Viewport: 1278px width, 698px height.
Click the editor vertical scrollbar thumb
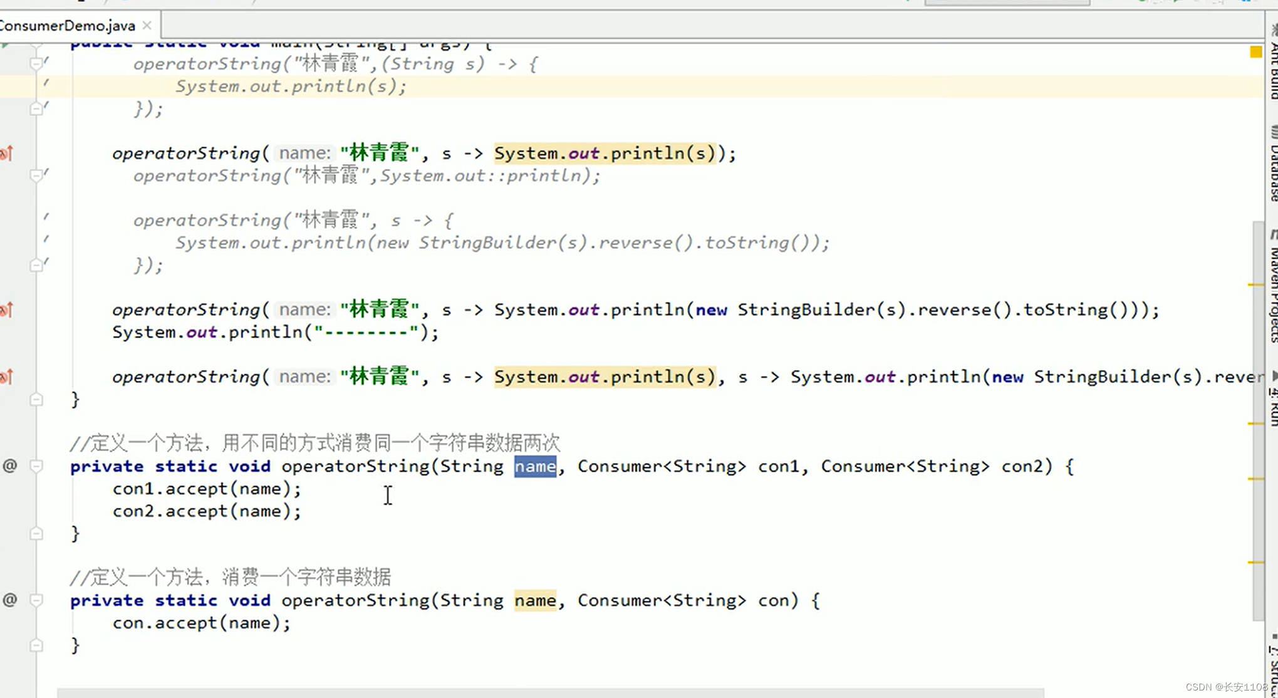point(1258,420)
